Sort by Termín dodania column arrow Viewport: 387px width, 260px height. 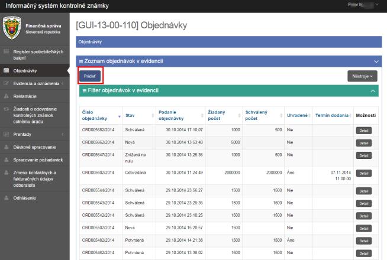point(350,115)
